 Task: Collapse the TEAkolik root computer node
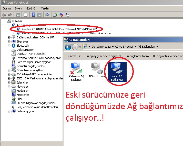[x=4, y=21]
